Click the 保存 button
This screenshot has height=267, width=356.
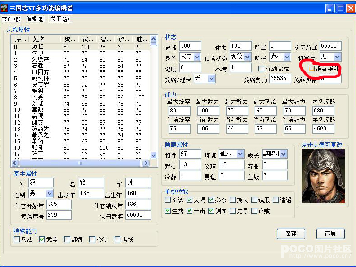[x=291, y=234]
